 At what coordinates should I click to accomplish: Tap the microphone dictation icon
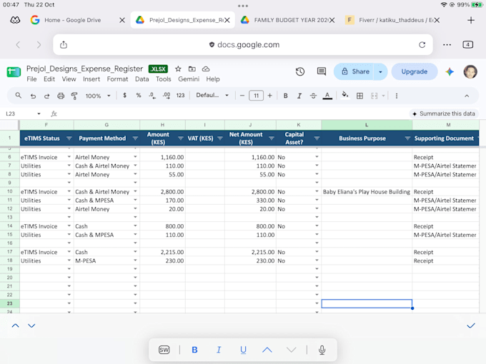[322, 350]
